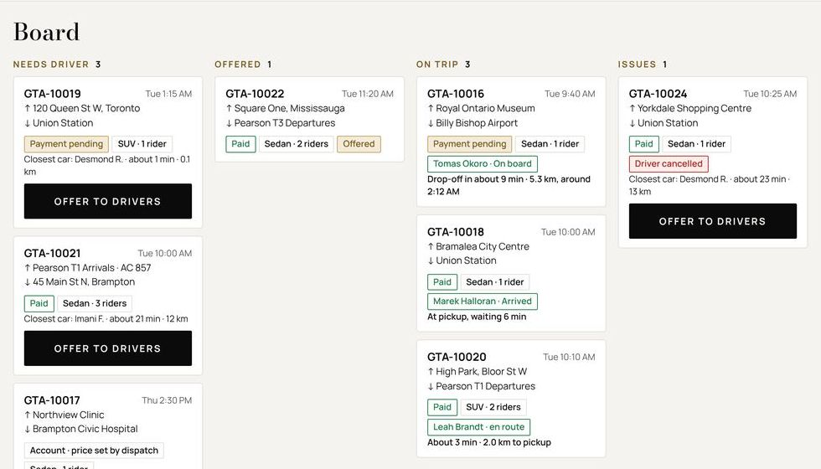Offer trip GTA-10021 to drivers

[108, 348]
